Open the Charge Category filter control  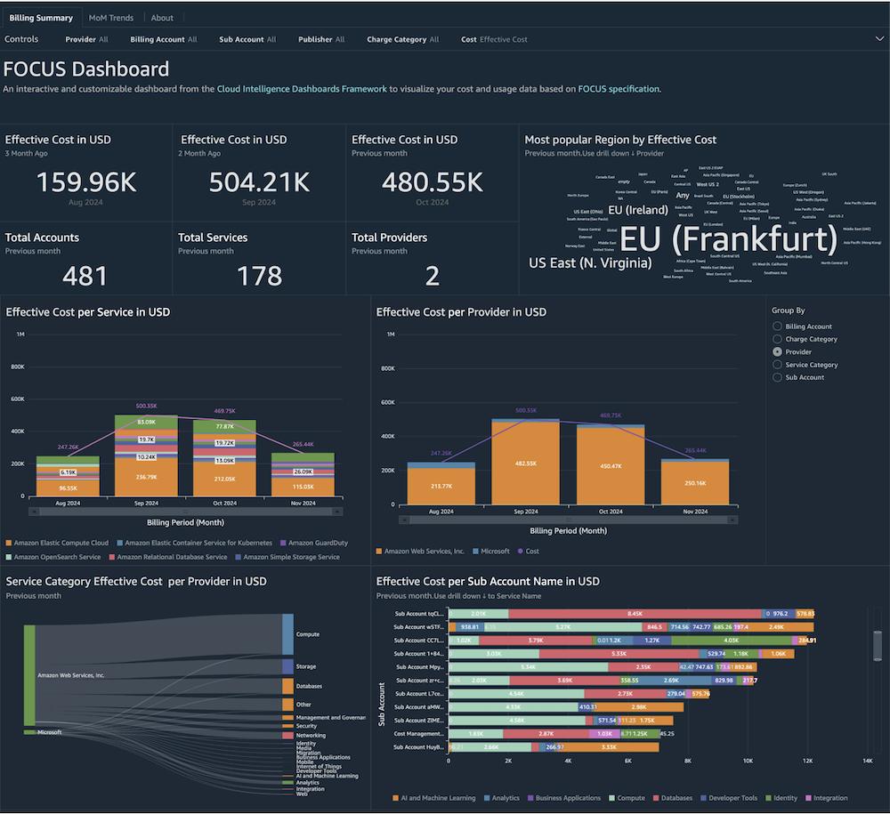[402, 39]
